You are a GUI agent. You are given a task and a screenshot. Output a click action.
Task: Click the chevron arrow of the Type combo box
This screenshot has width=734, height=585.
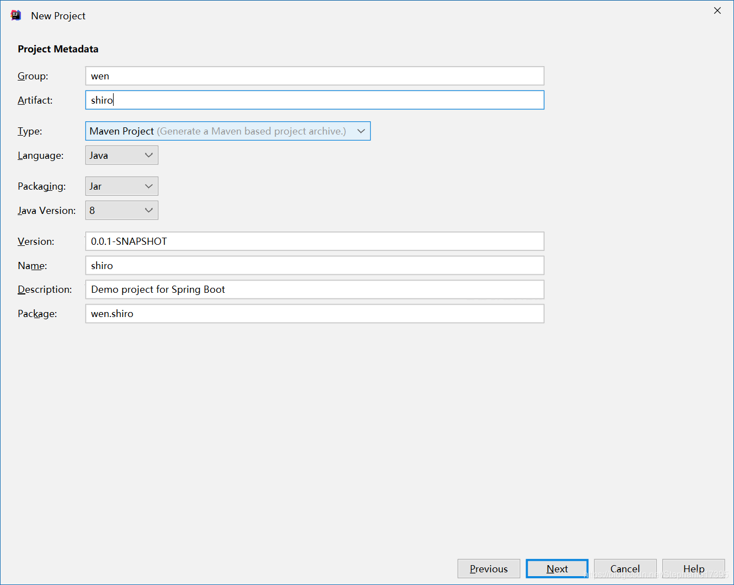361,131
